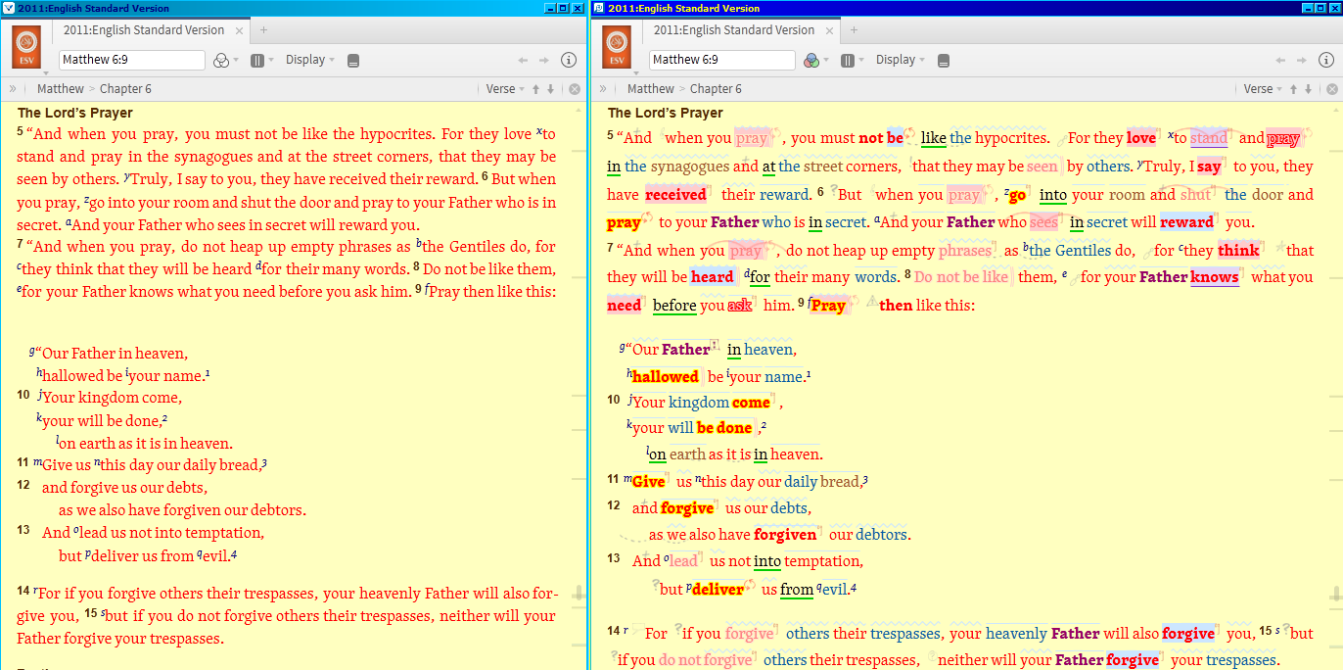
Task: Add a new tab in right window
Action: (853, 30)
